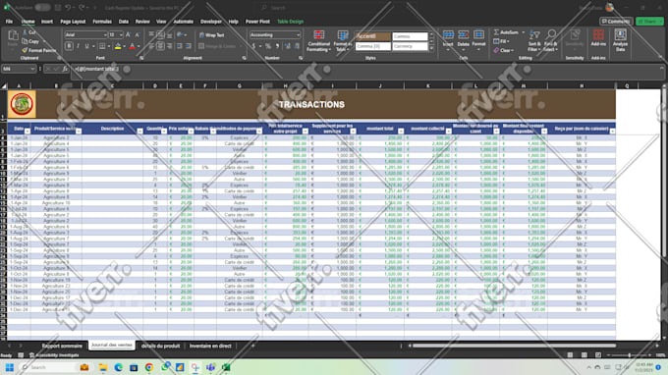668x375 pixels.
Task: Open the détails du produit sheet tab
Action: [x=160, y=346]
